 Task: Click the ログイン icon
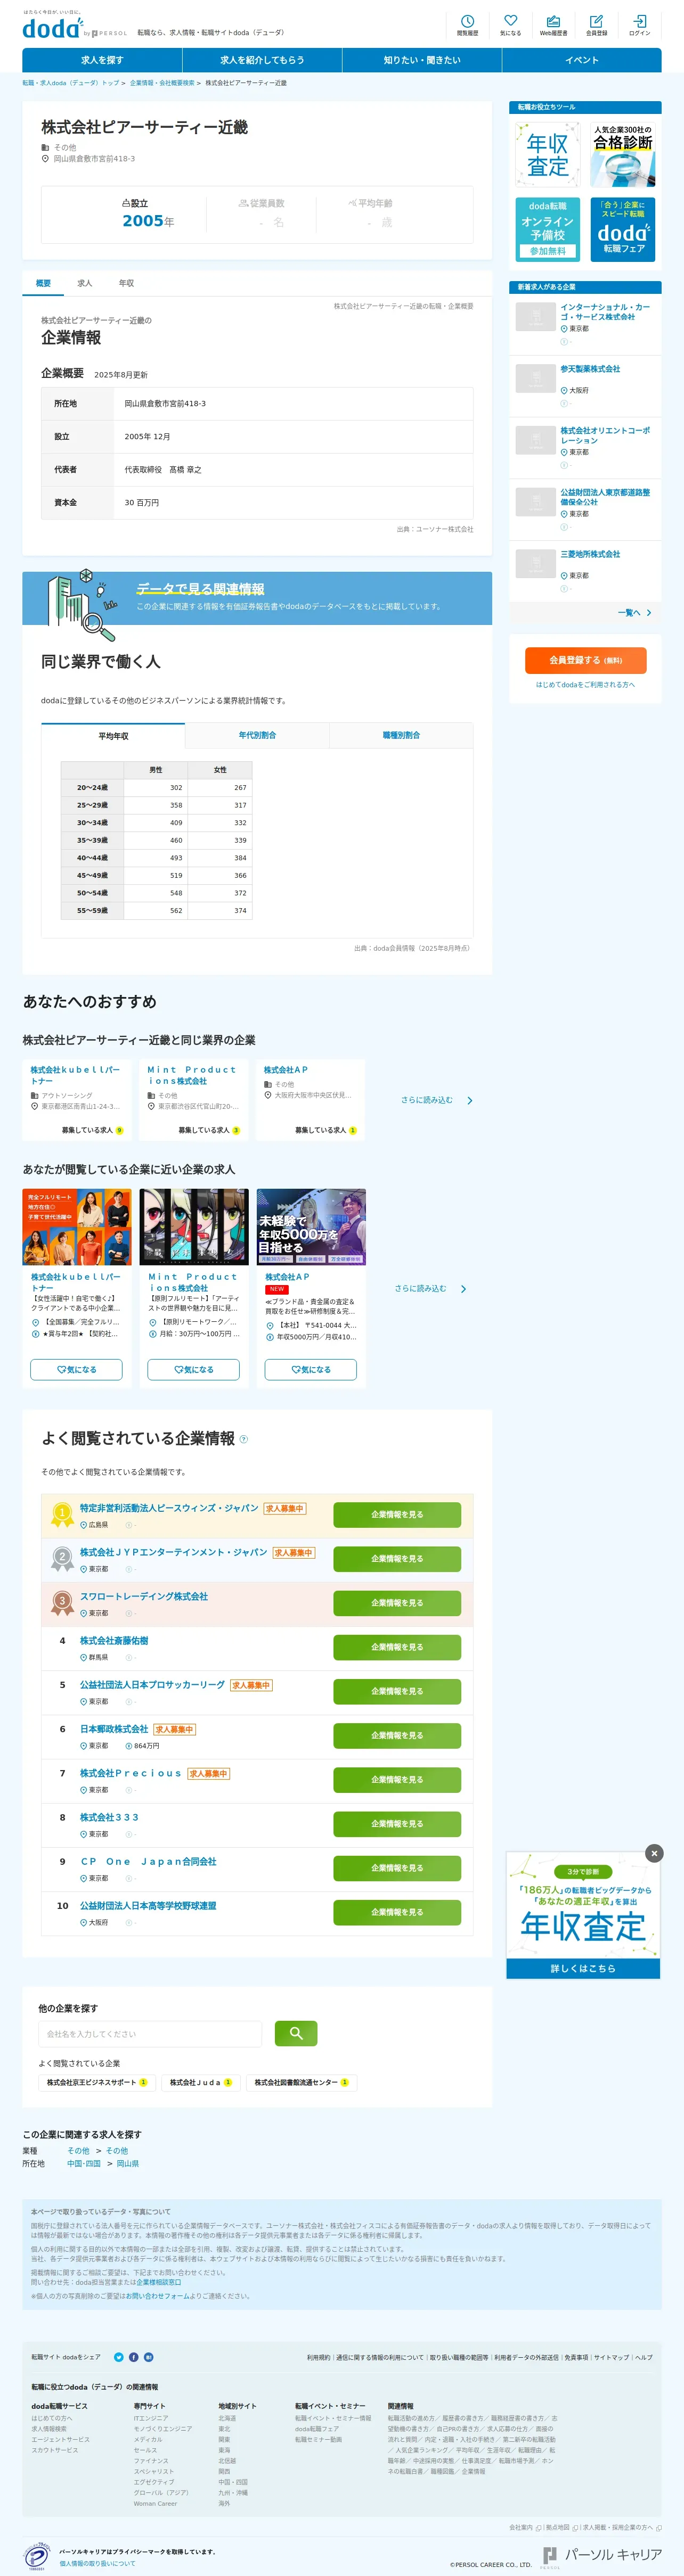(x=639, y=25)
